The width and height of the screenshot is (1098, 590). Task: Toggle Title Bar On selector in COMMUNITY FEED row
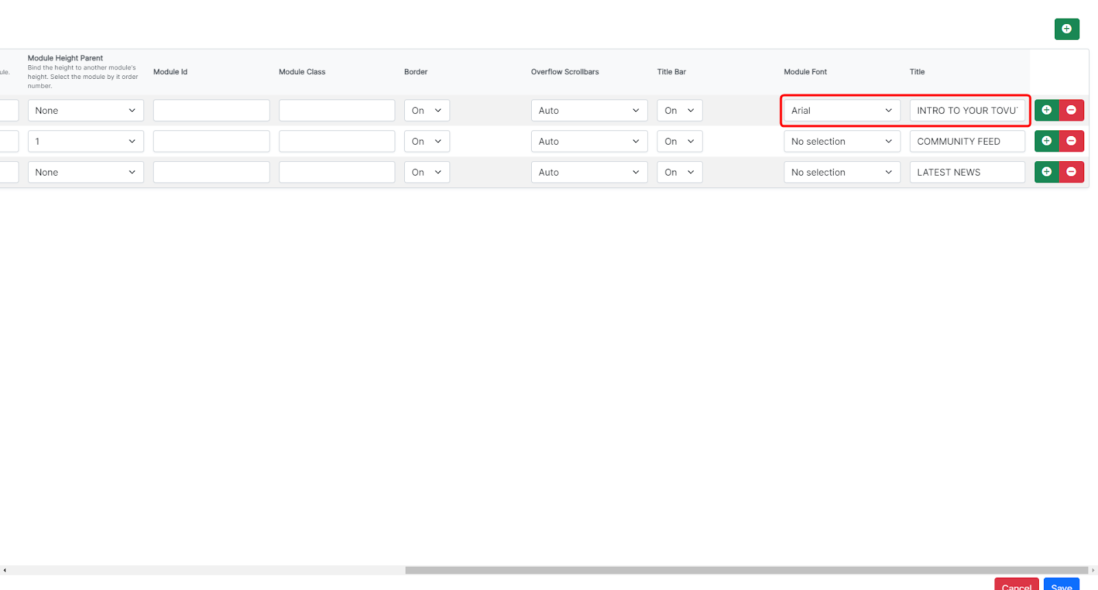679,141
